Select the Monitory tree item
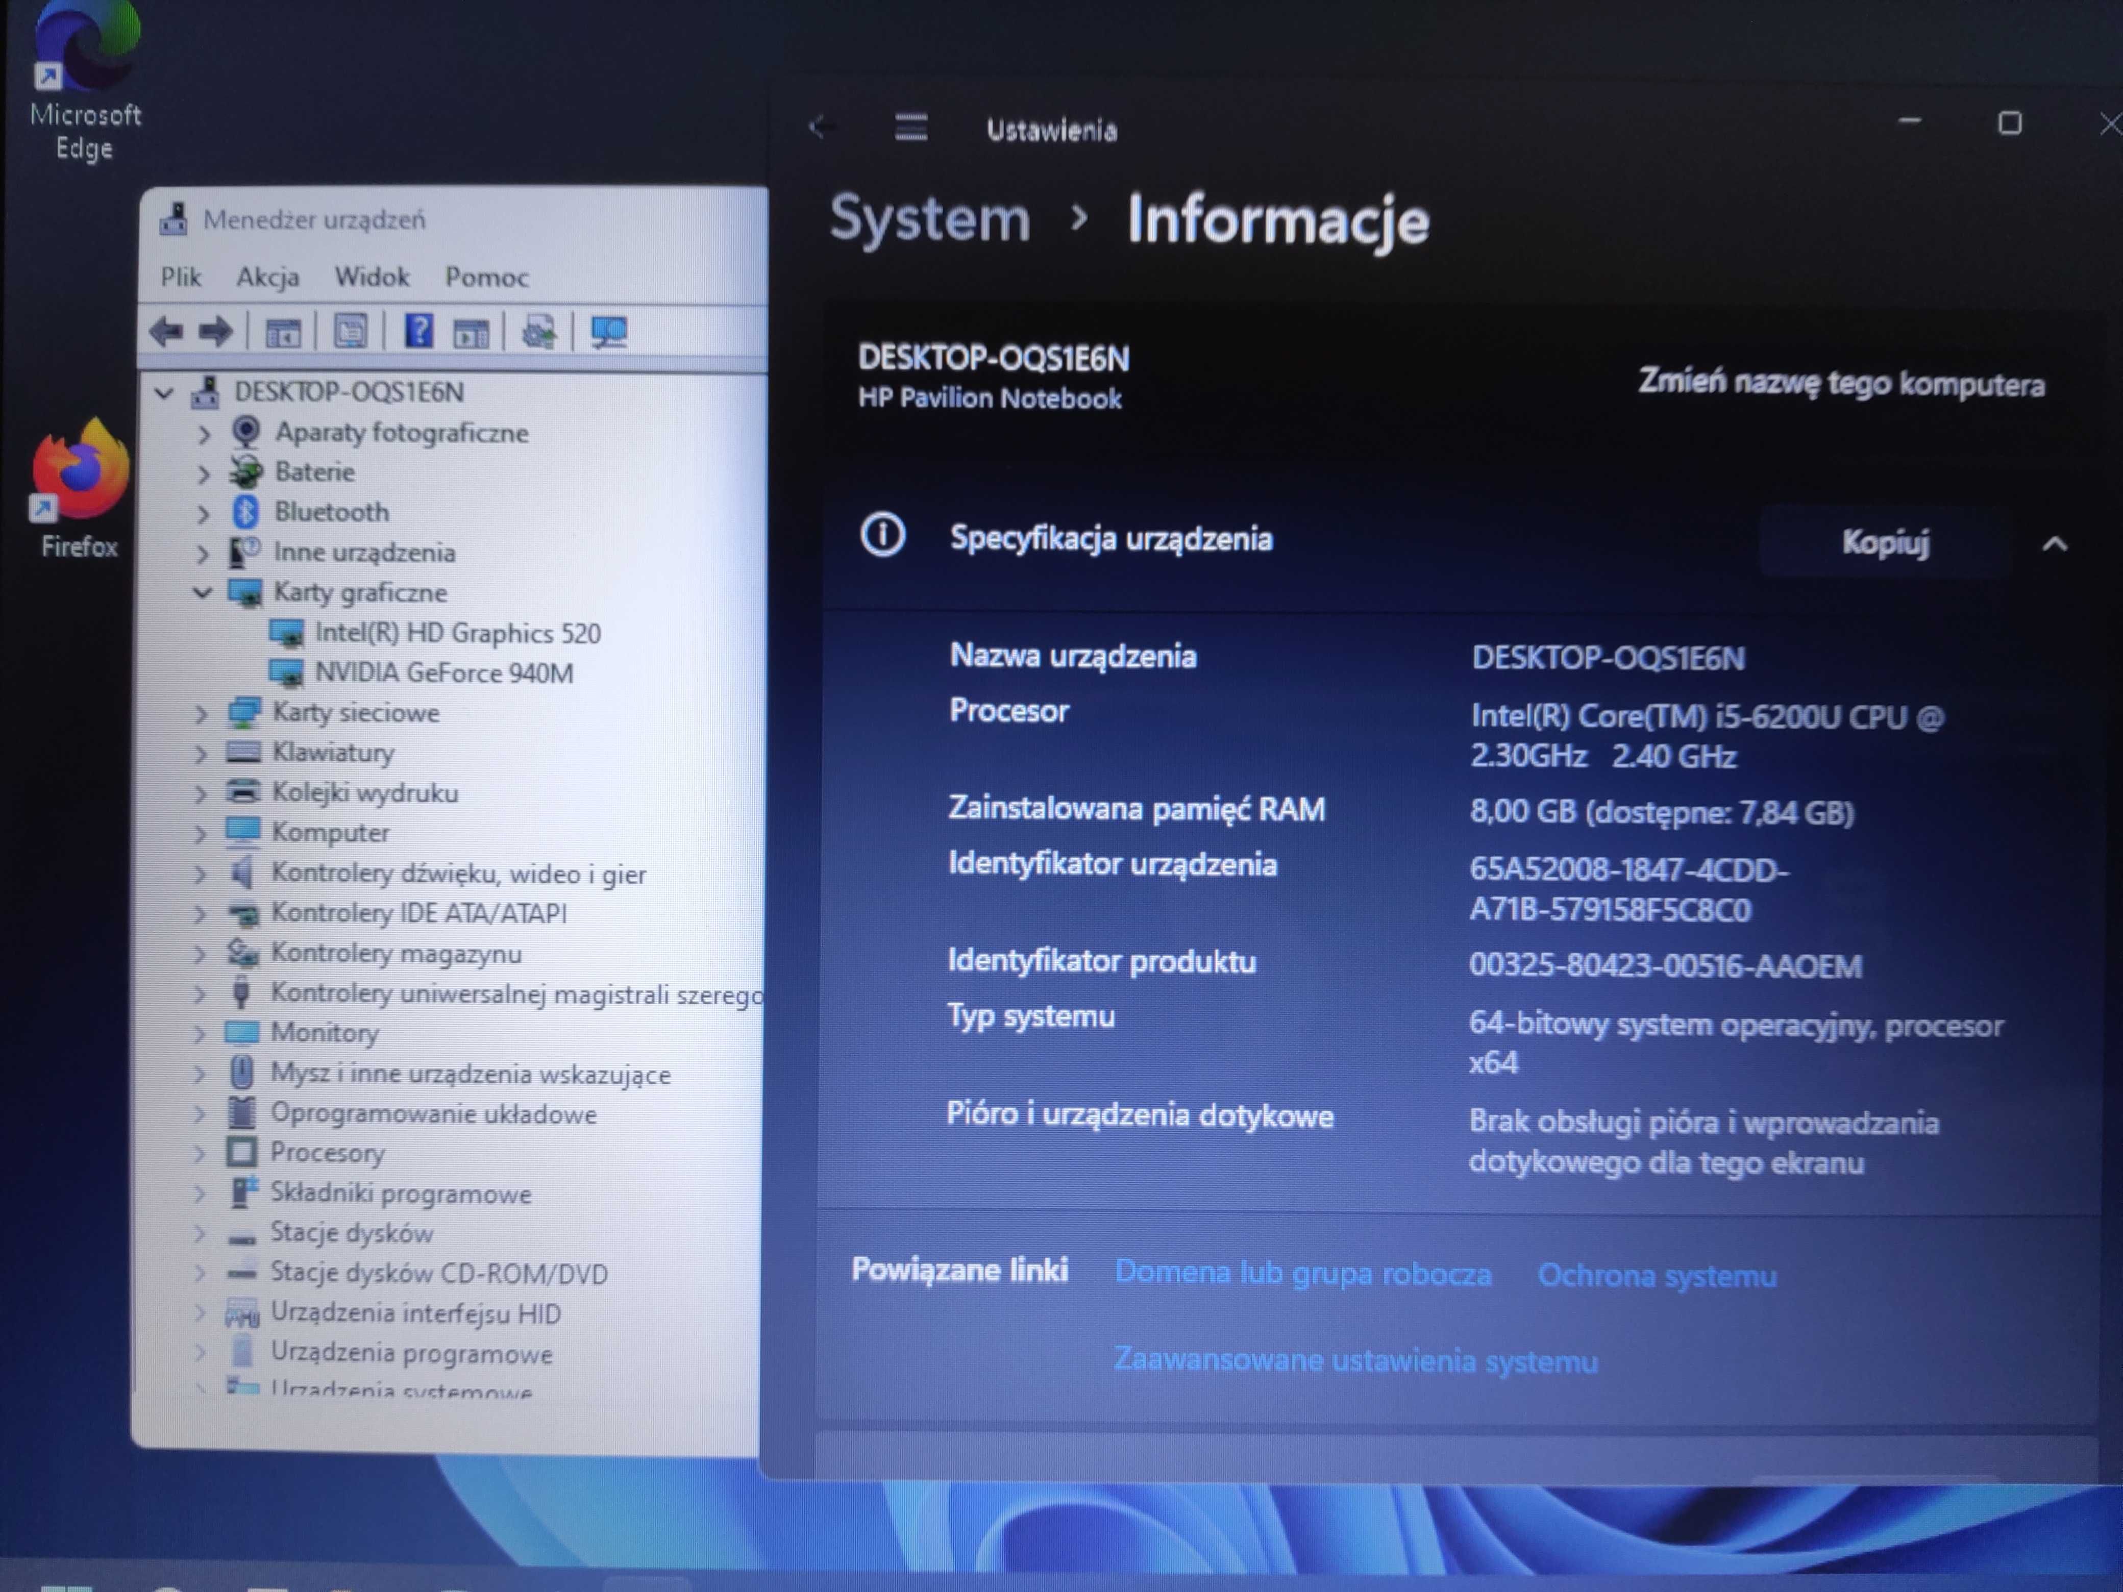 click(325, 1033)
